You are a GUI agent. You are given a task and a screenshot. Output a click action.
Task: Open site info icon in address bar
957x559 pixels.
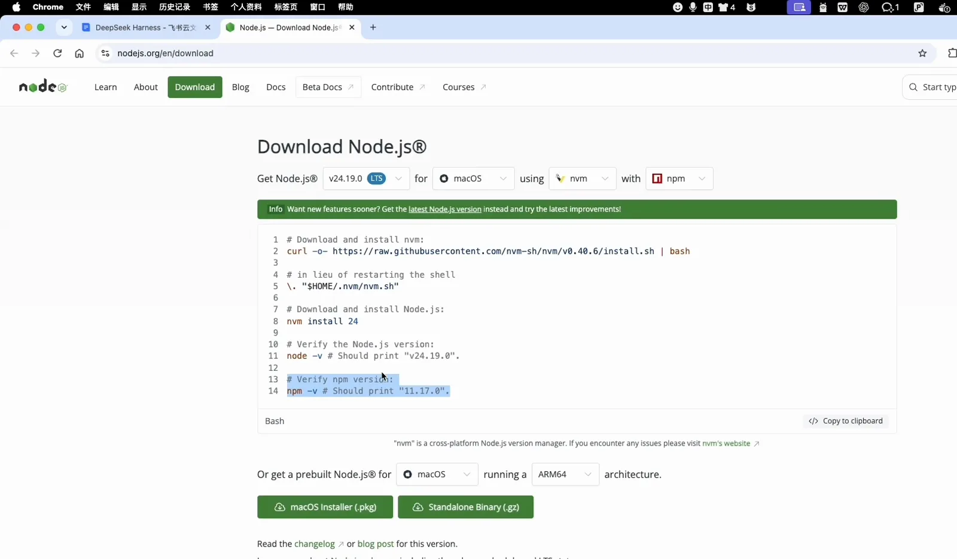[105, 53]
